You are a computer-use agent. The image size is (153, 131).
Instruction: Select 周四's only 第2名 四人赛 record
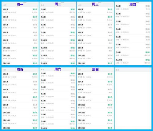tap(133, 38)
